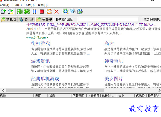Expand the www.3h3.com green dropdown arrow
161x117 pixels.
(x=47, y=38)
